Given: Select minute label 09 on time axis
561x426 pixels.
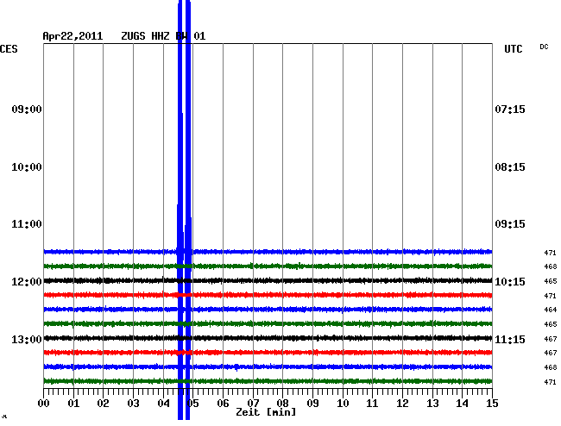Looking at the screenshot, I should [x=312, y=404].
